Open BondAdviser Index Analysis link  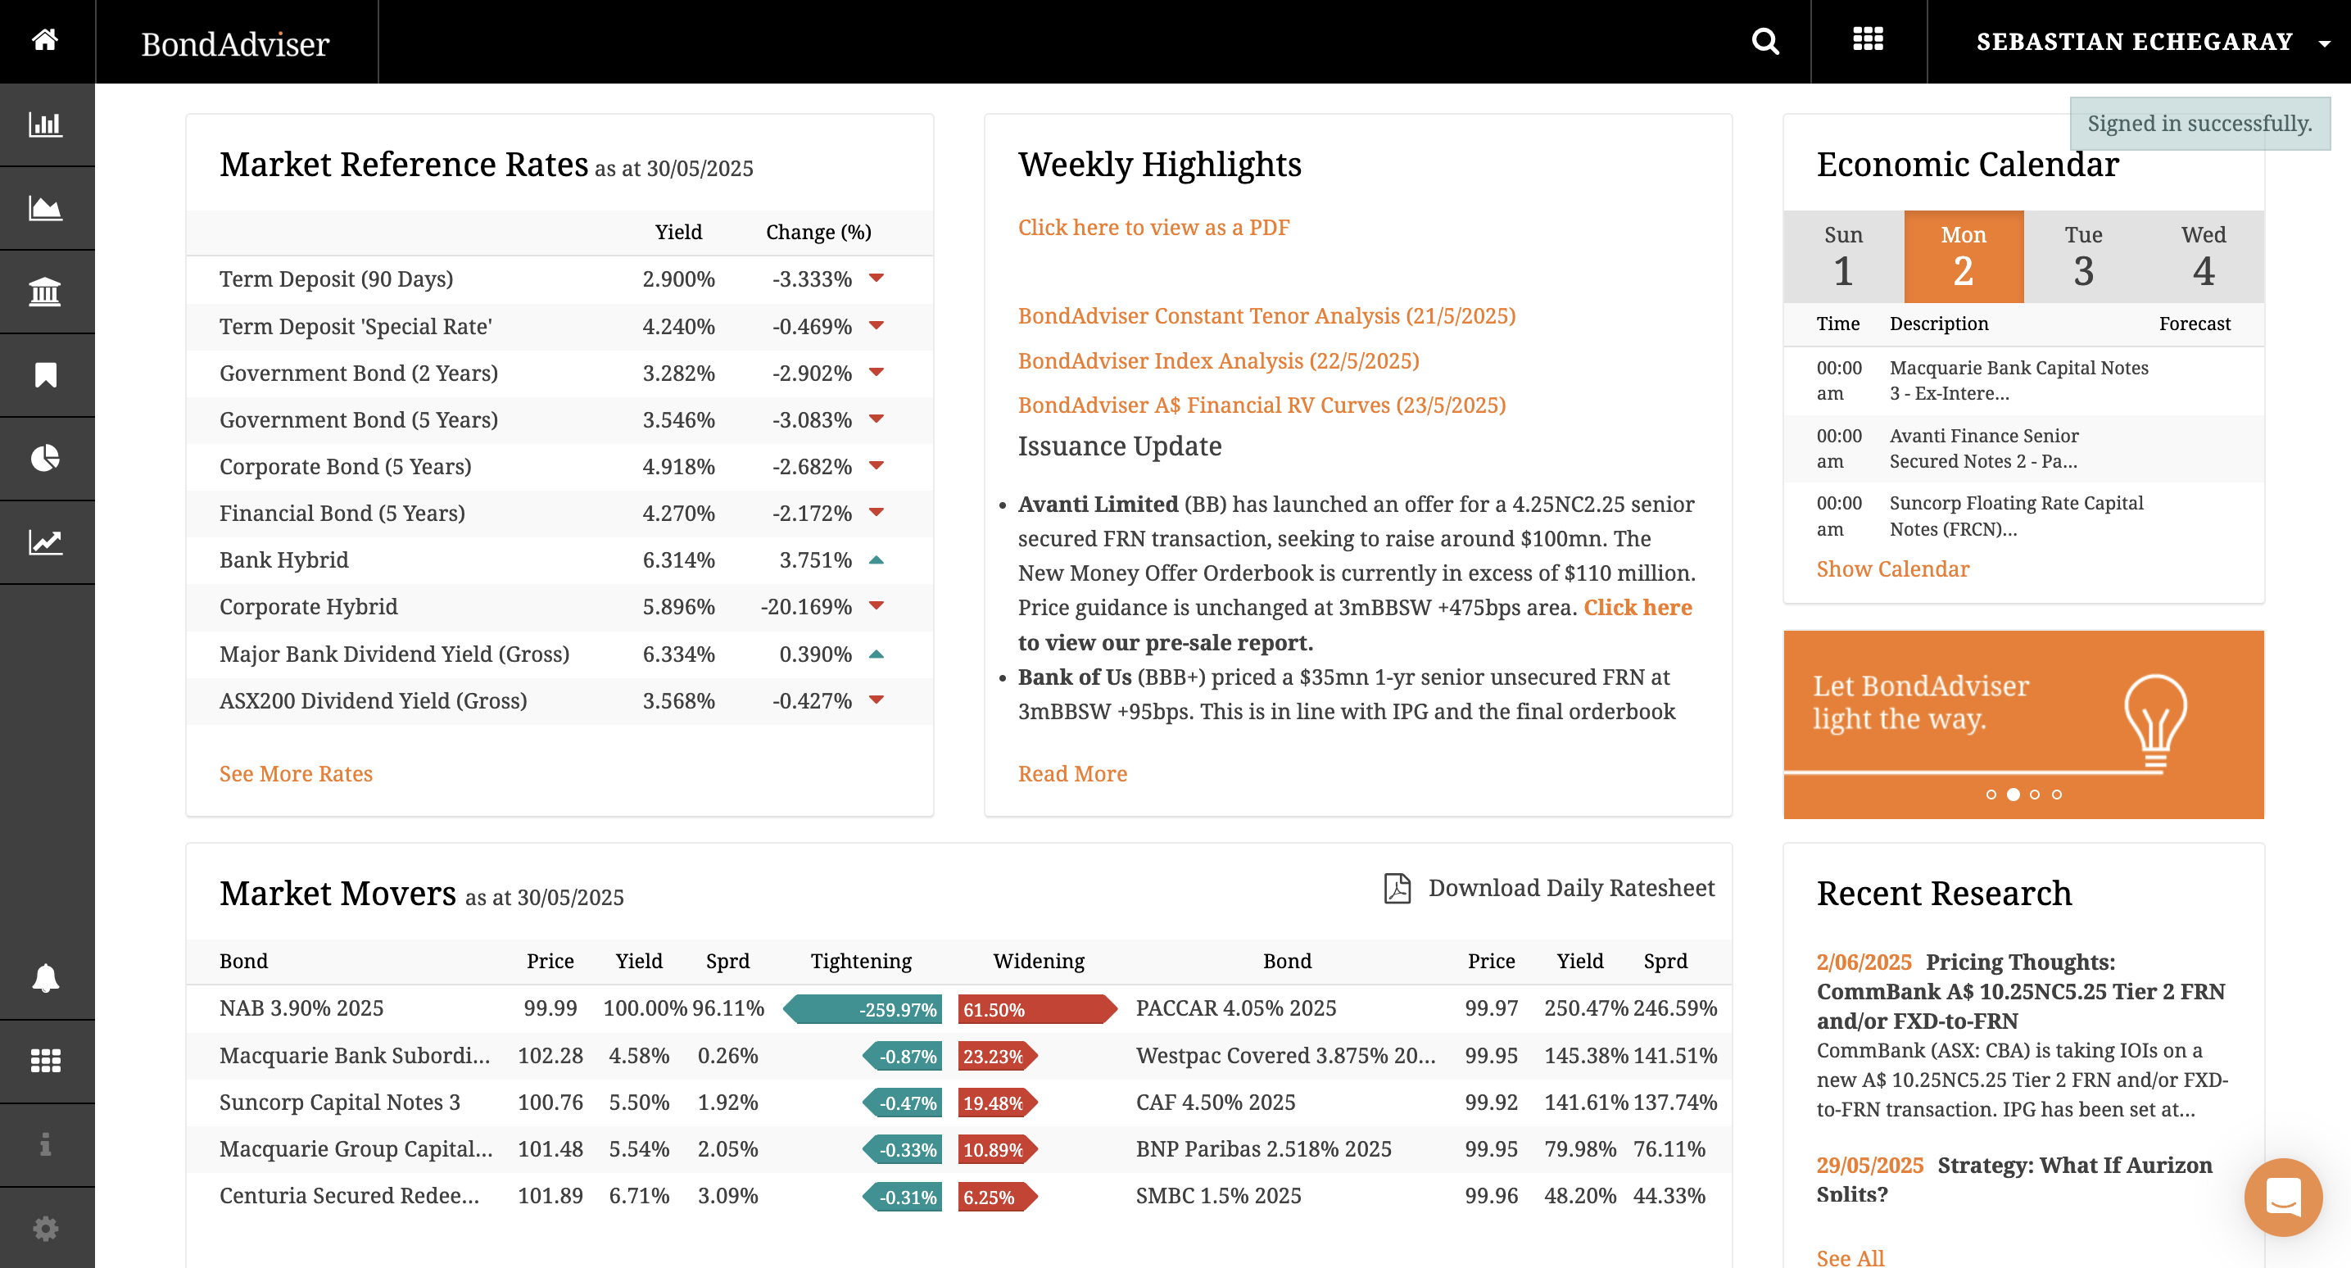1218,360
